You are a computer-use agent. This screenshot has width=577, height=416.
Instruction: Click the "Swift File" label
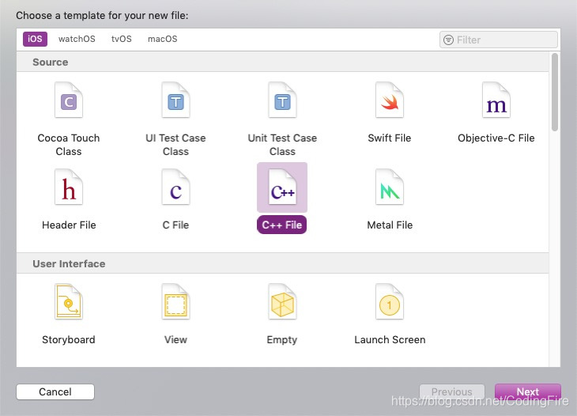(x=390, y=138)
